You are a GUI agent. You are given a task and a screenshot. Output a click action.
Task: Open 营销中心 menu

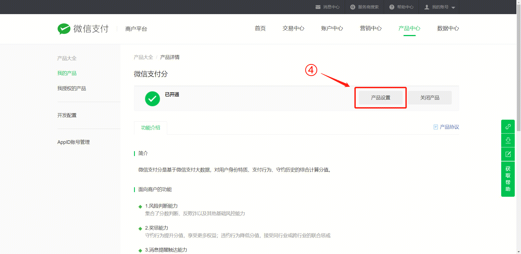click(x=371, y=28)
